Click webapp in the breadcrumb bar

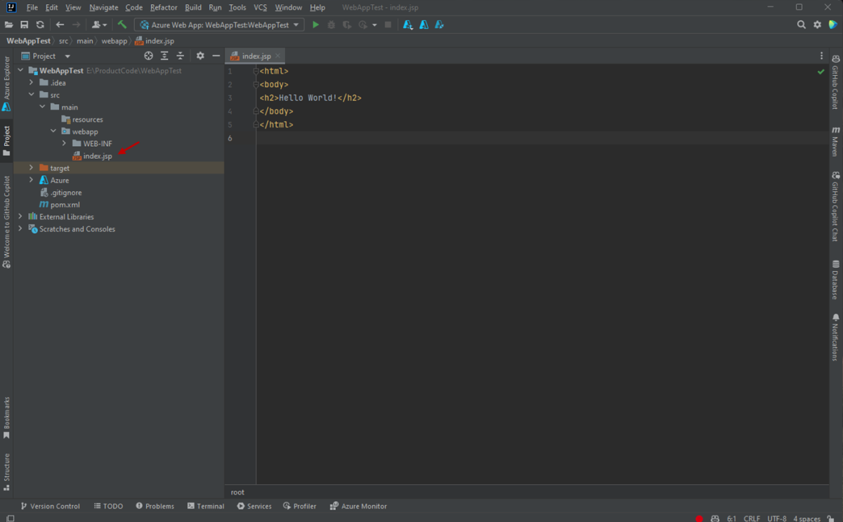[x=114, y=40]
